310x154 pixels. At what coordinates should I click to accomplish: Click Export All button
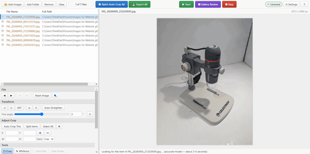139,4
